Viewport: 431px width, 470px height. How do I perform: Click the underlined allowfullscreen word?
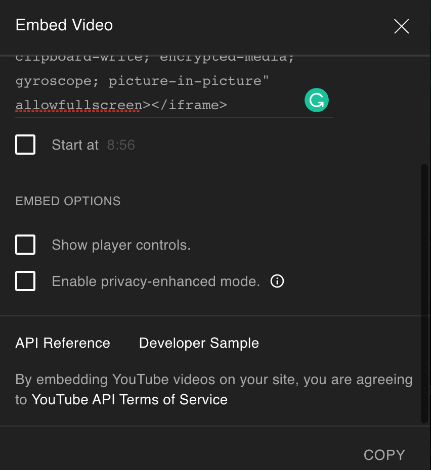coord(78,105)
